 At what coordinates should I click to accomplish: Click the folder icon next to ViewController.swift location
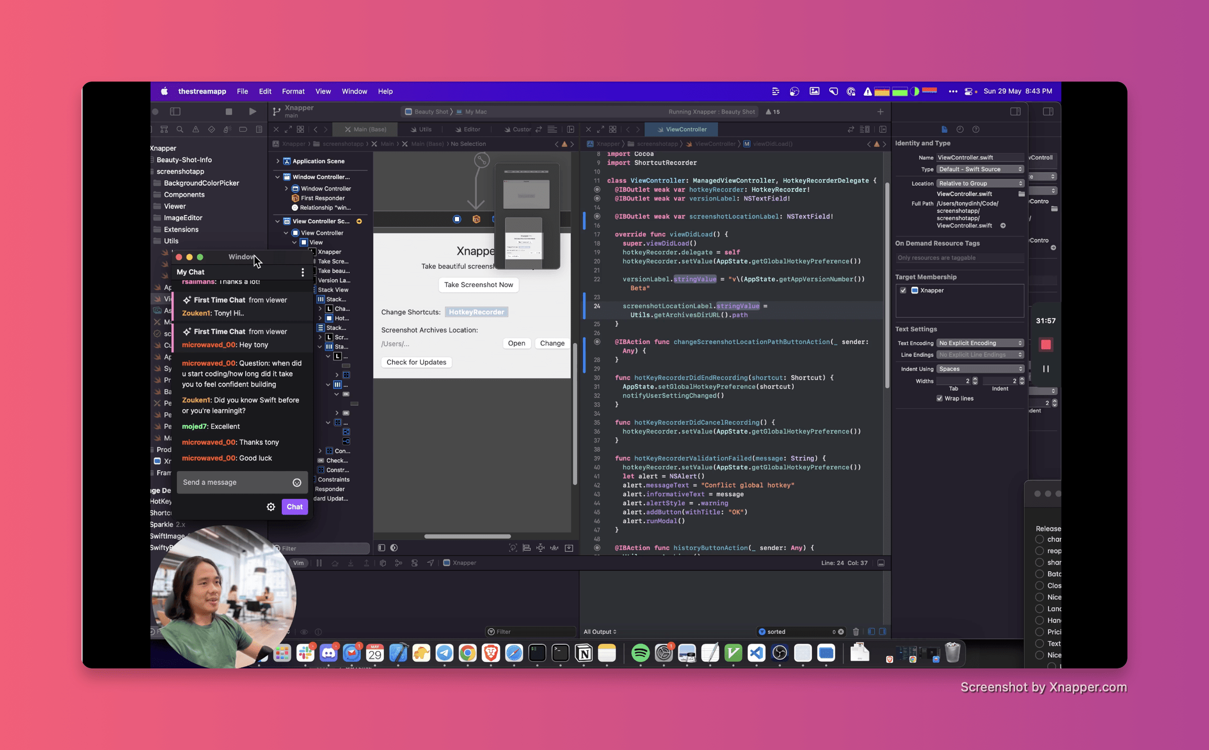point(1021,194)
